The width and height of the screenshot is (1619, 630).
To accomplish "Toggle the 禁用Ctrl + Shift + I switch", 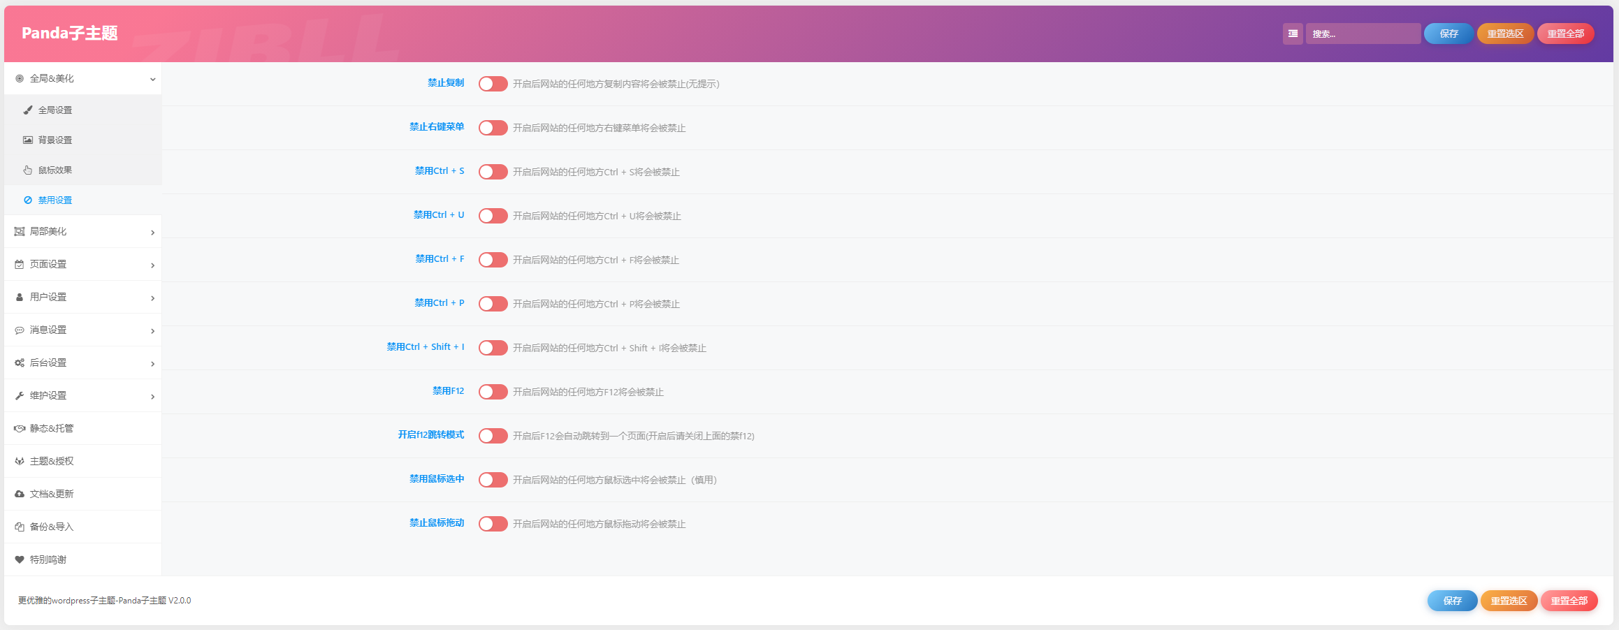I will coord(493,348).
